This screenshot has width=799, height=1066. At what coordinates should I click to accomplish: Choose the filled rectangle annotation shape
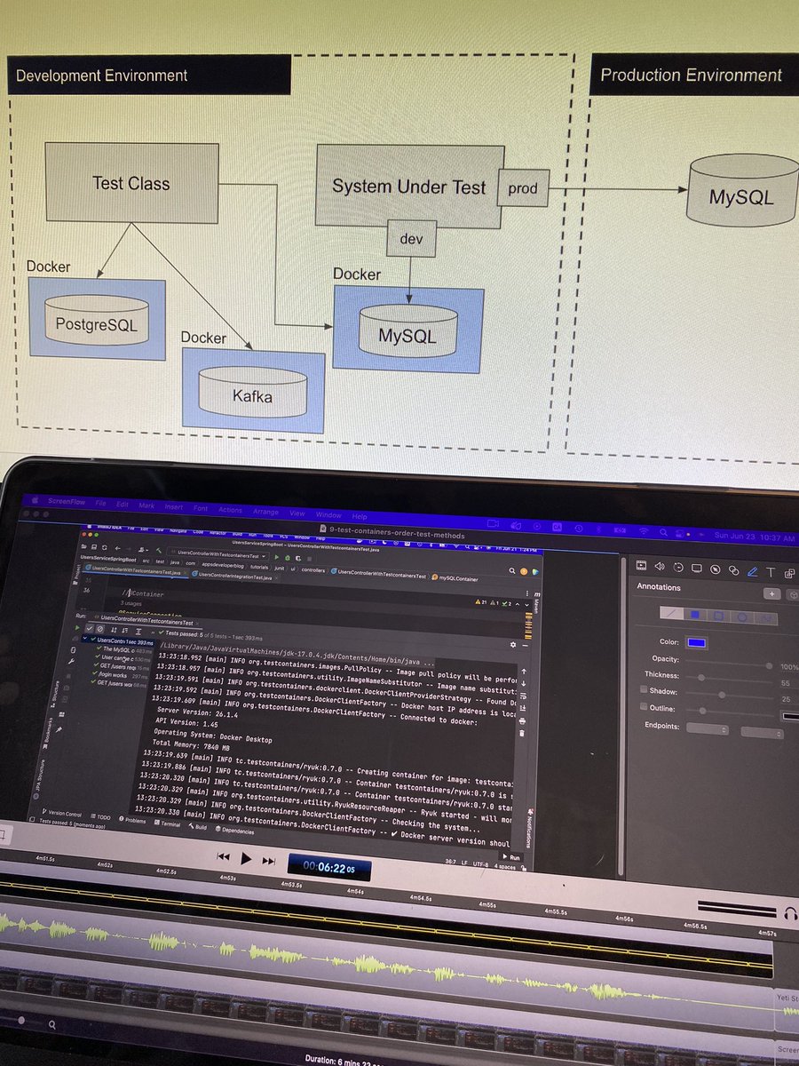coord(696,615)
